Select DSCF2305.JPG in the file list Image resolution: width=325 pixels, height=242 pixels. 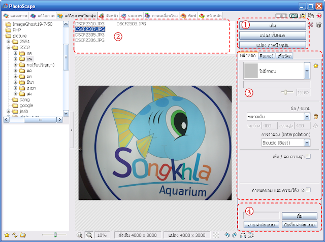click(89, 34)
